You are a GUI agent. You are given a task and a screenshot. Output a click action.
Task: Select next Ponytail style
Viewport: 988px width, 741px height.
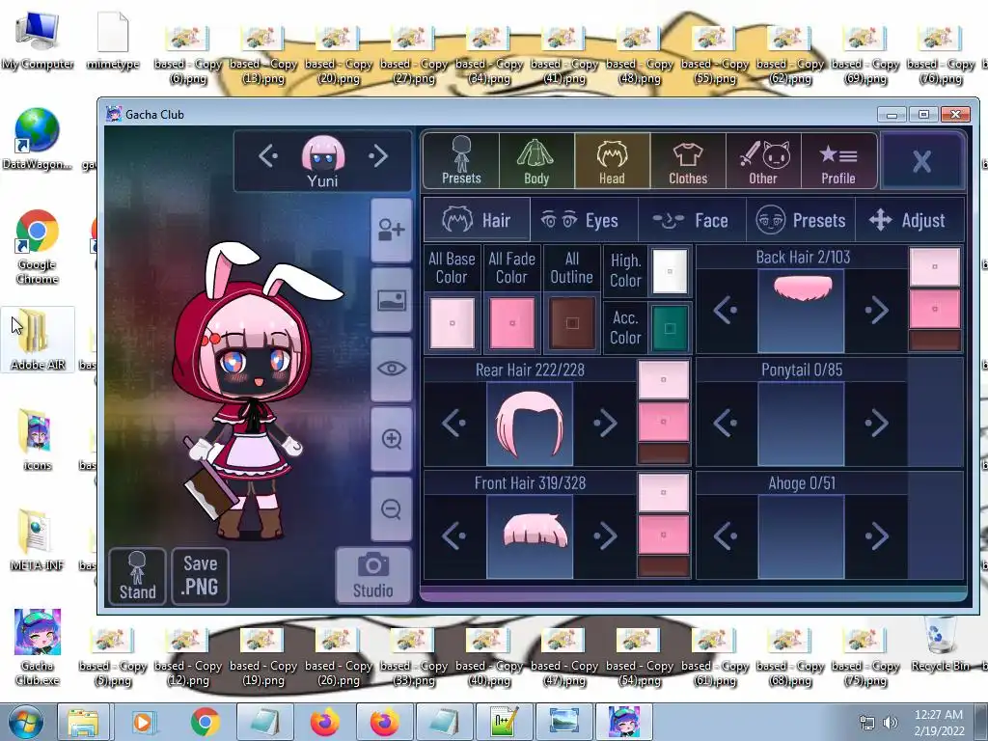pos(876,424)
